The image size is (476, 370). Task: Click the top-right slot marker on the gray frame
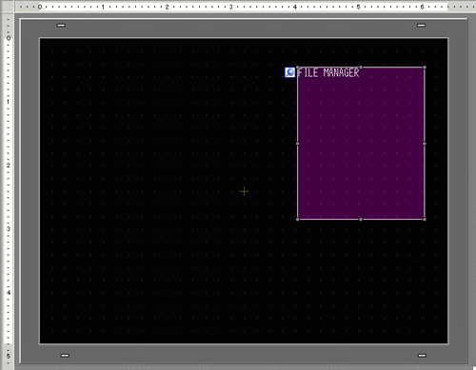tap(421, 26)
